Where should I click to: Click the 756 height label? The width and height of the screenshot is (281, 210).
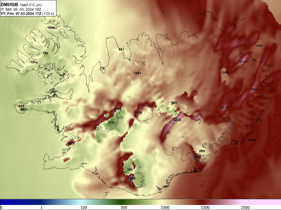[45, 53]
